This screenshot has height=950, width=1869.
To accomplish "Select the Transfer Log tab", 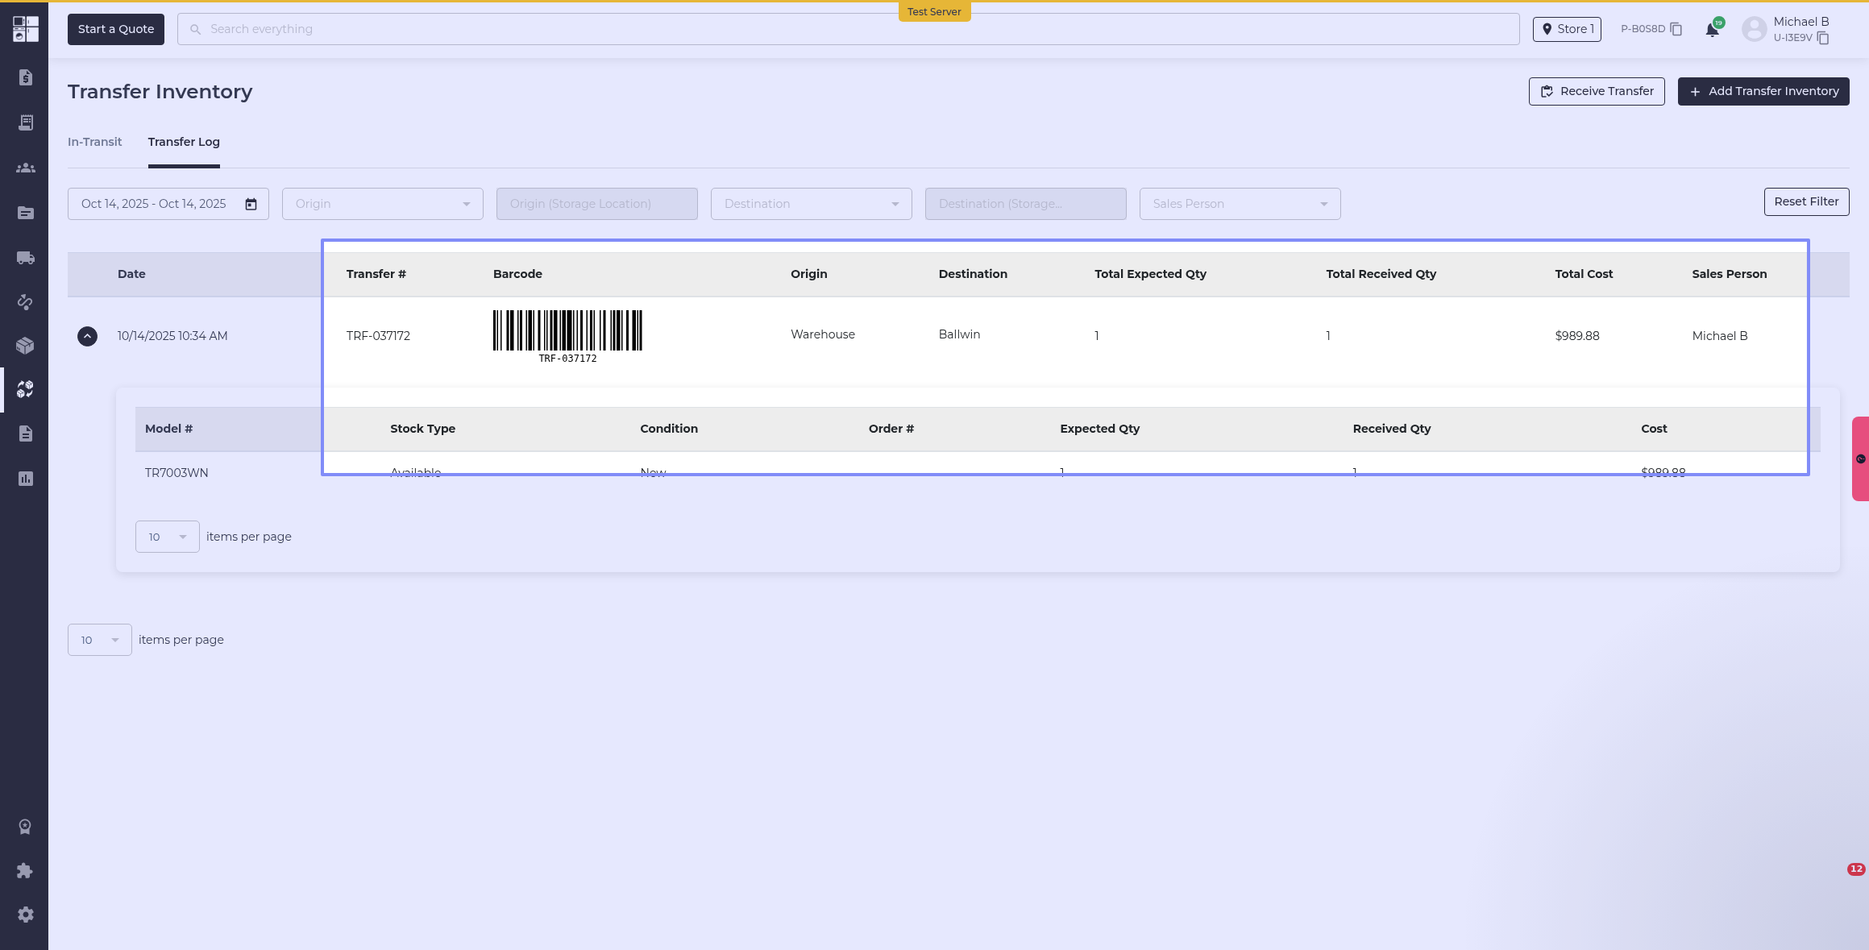I will (x=184, y=142).
